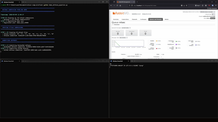
Task: Open new tab in bottom-right PowerShell window
Action: click(x=132, y=61)
